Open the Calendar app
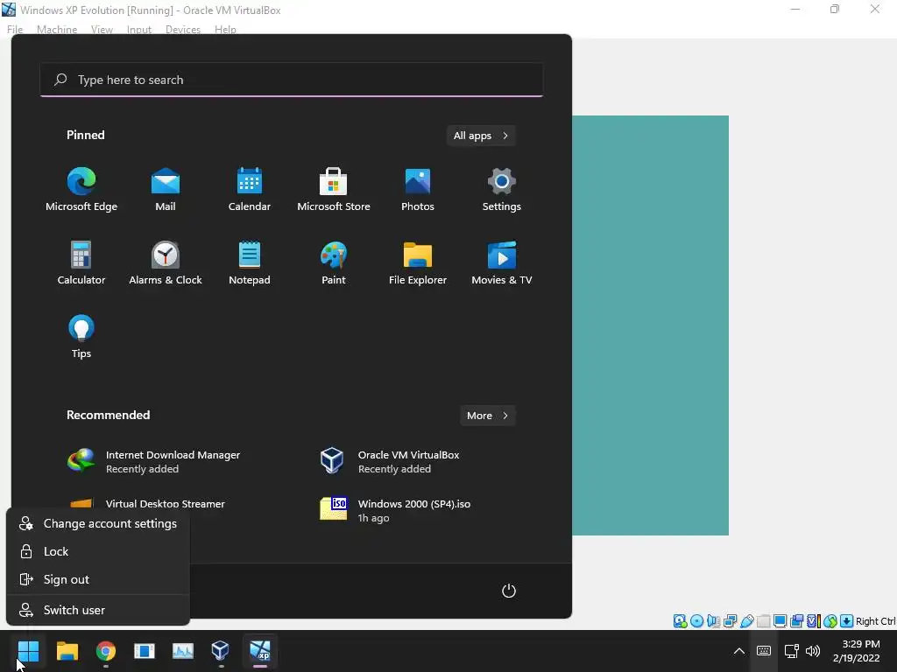Viewport: 897px width, 672px height. point(250,189)
